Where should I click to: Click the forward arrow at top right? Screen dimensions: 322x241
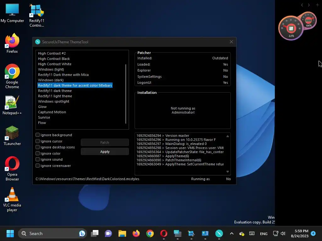click(309, 5)
